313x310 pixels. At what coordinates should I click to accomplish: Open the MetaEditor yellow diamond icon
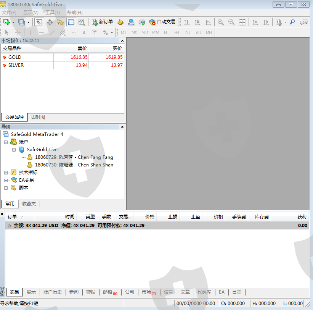pyautogui.click(x=120, y=22)
